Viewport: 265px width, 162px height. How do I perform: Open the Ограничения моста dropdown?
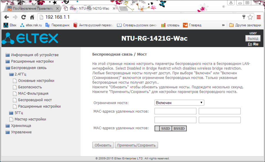[x=179, y=103]
